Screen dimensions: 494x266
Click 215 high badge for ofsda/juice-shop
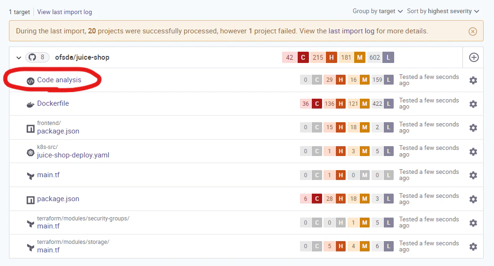coord(324,57)
